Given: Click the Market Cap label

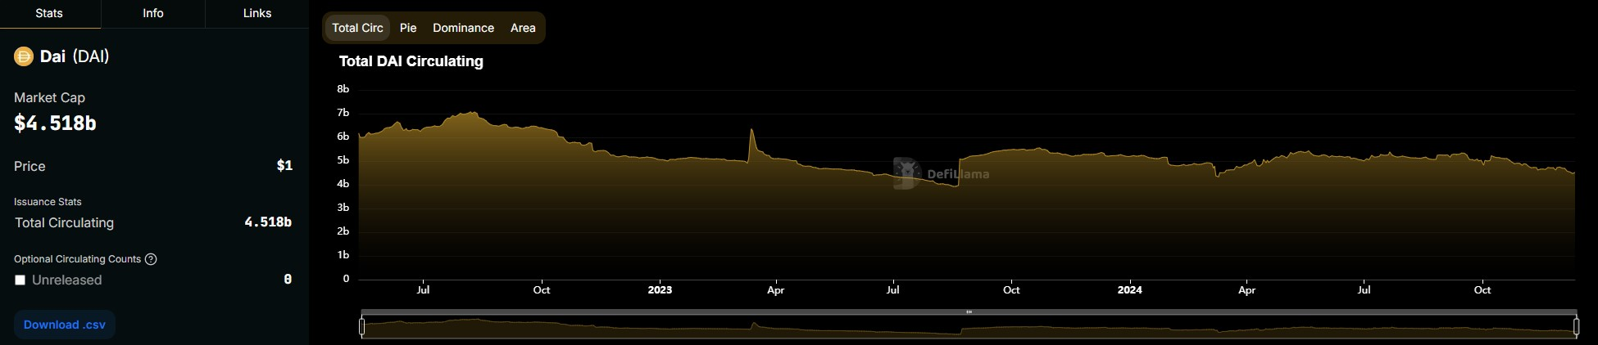Looking at the screenshot, I should [x=49, y=97].
